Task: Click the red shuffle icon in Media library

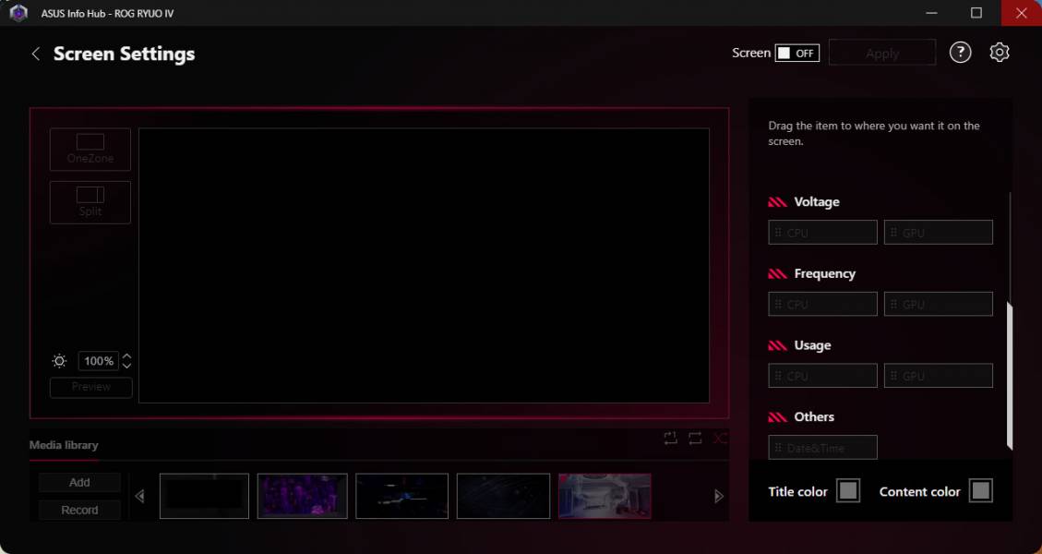Action: 720,439
